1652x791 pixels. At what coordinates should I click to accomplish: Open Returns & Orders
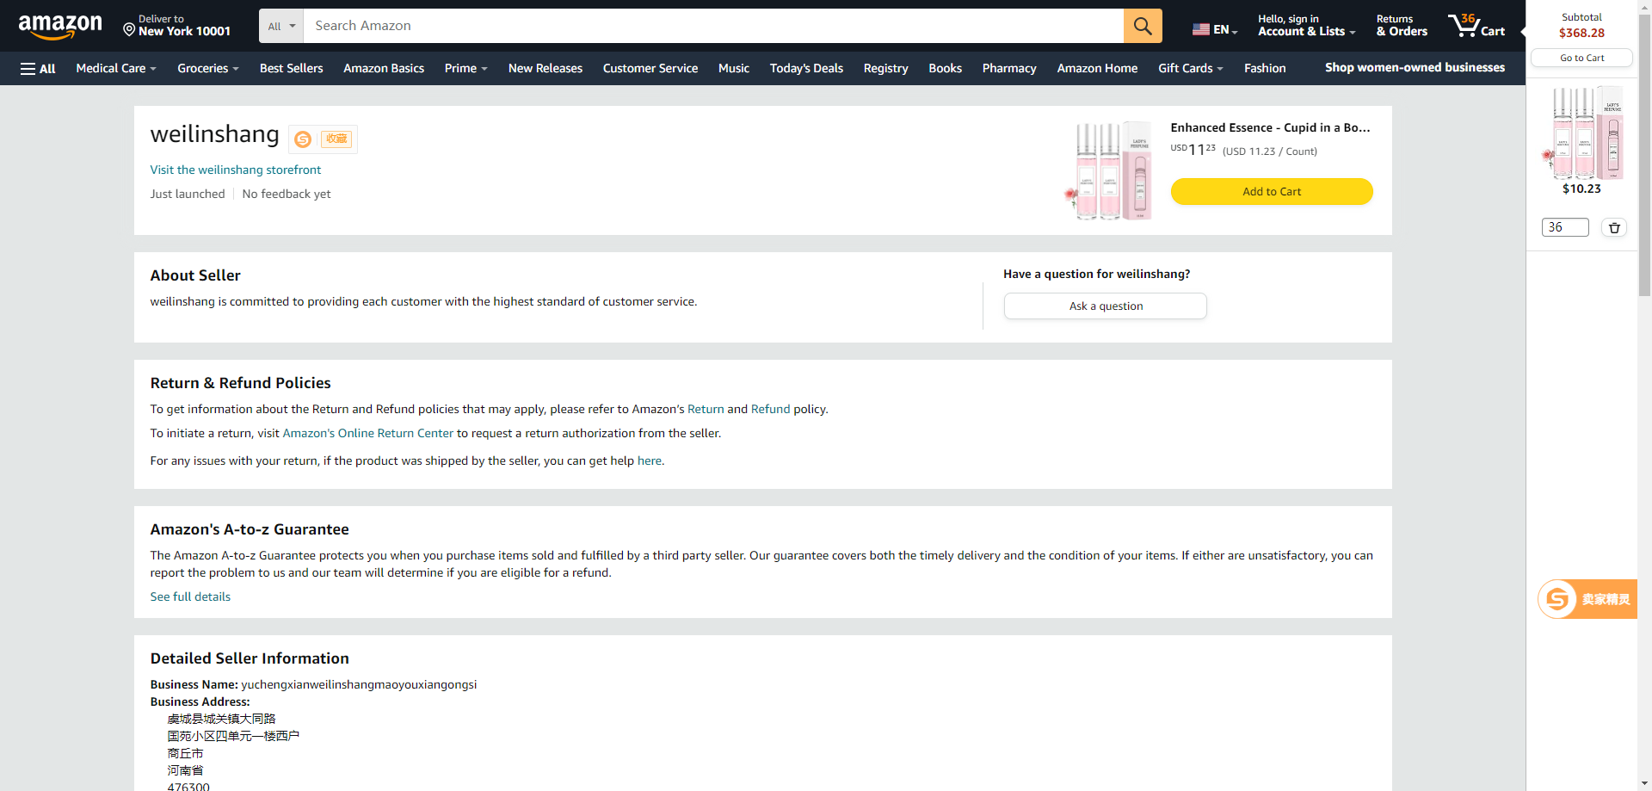pos(1402,26)
